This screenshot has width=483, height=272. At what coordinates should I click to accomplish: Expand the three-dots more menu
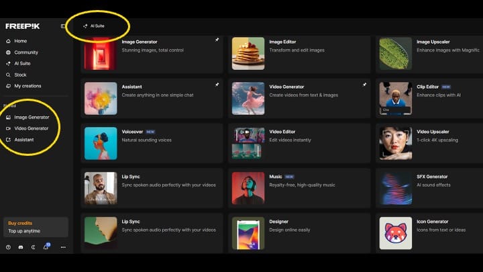pyautogui.click(x=63, y=247)
